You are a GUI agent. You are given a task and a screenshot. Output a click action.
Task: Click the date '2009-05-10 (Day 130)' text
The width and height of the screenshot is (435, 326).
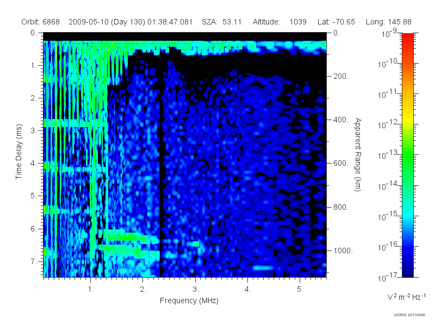[x=107, y=22]
